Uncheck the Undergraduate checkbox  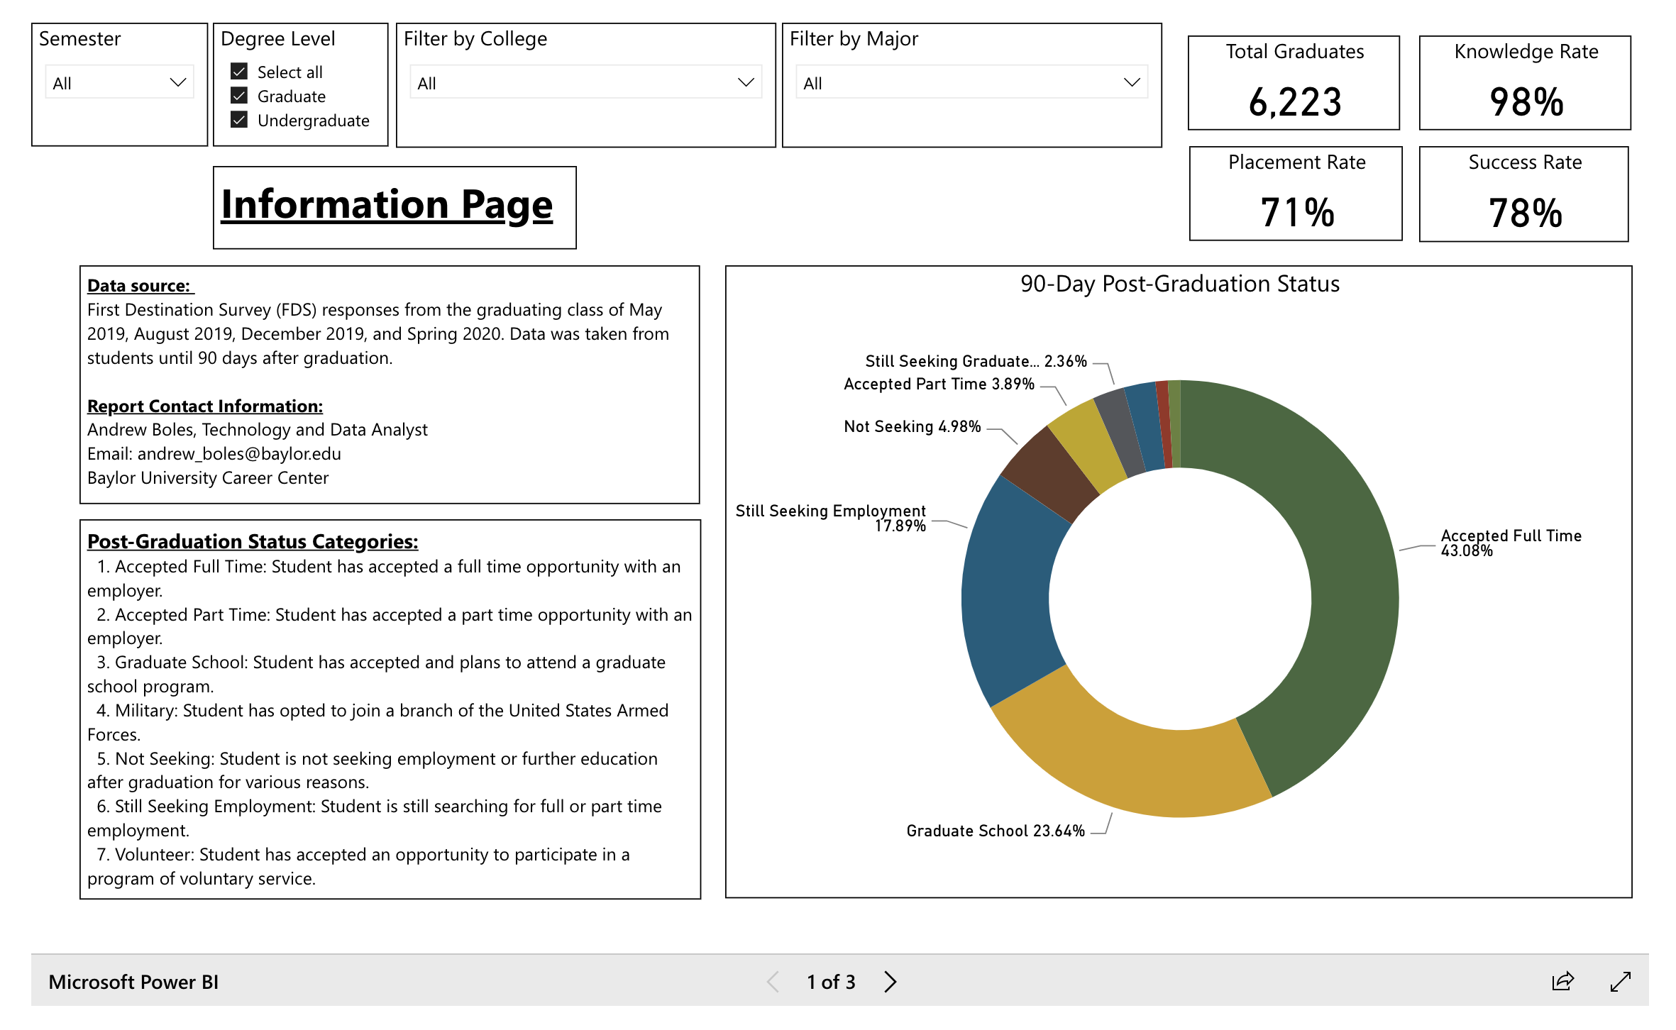239,120
